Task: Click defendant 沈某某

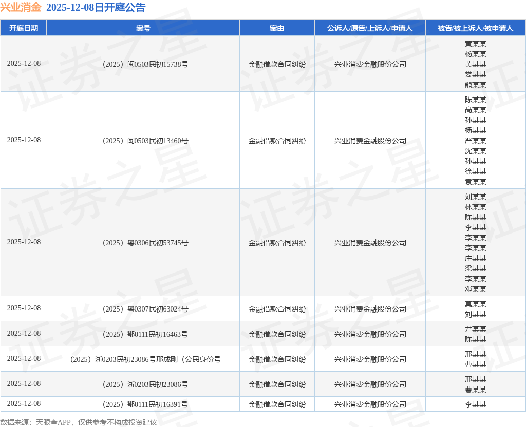Action: (475, 151)
